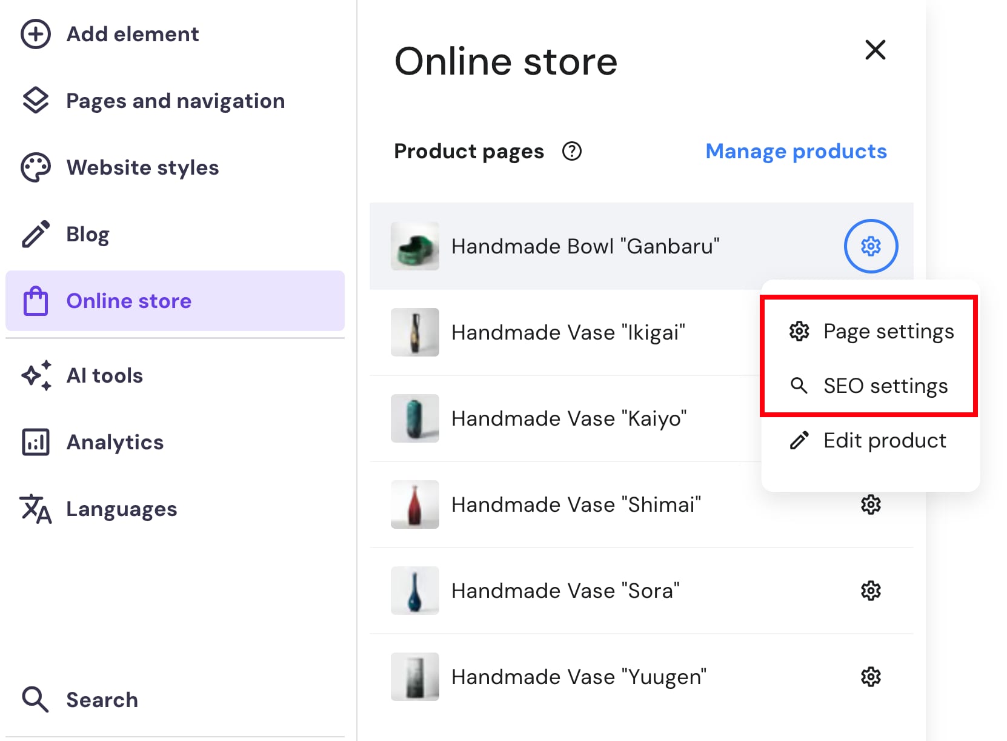Select the Online store bag icon

pos(36,300)
